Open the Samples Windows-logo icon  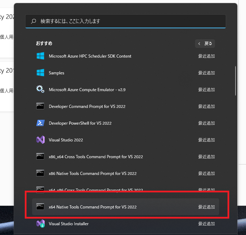[40, 73]
